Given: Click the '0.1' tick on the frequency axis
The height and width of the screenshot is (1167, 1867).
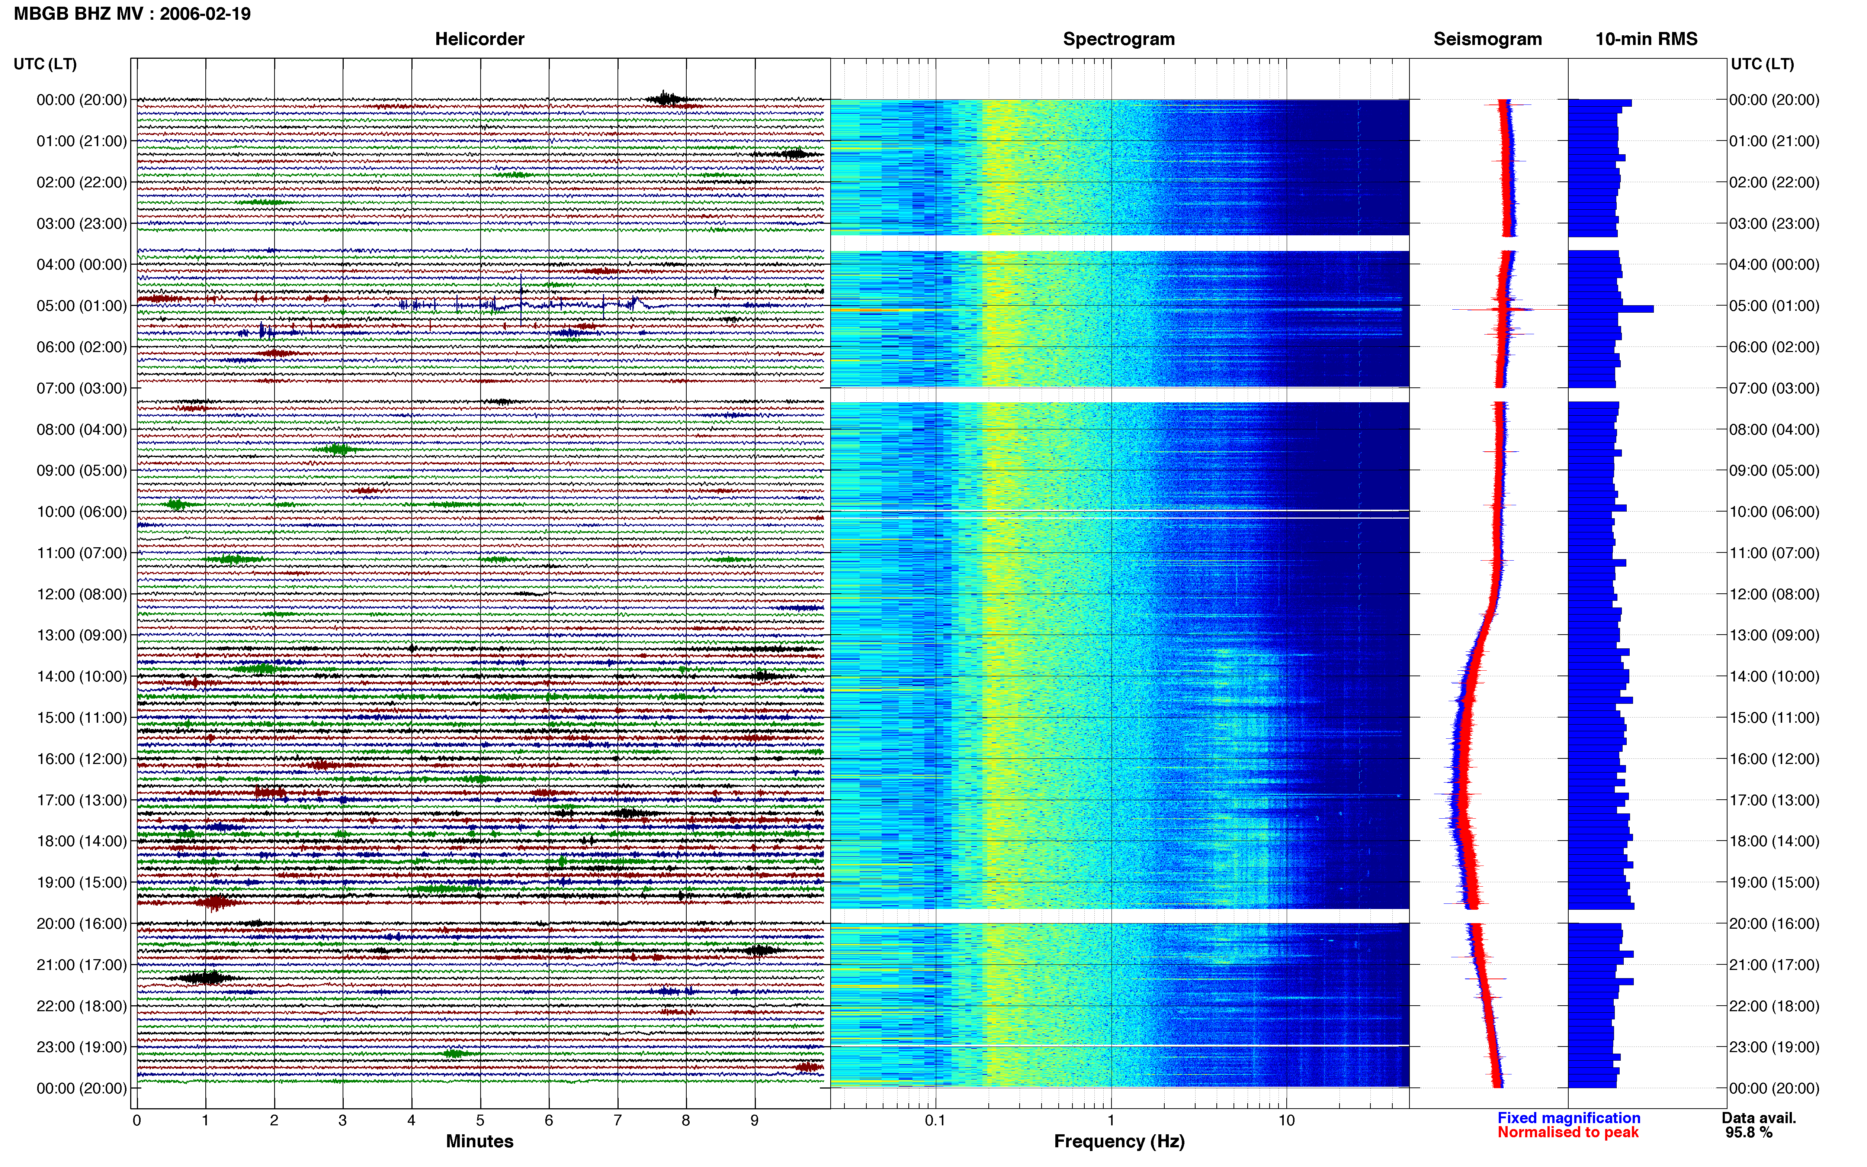Looking at the screenshot, I should (935, 1121).
